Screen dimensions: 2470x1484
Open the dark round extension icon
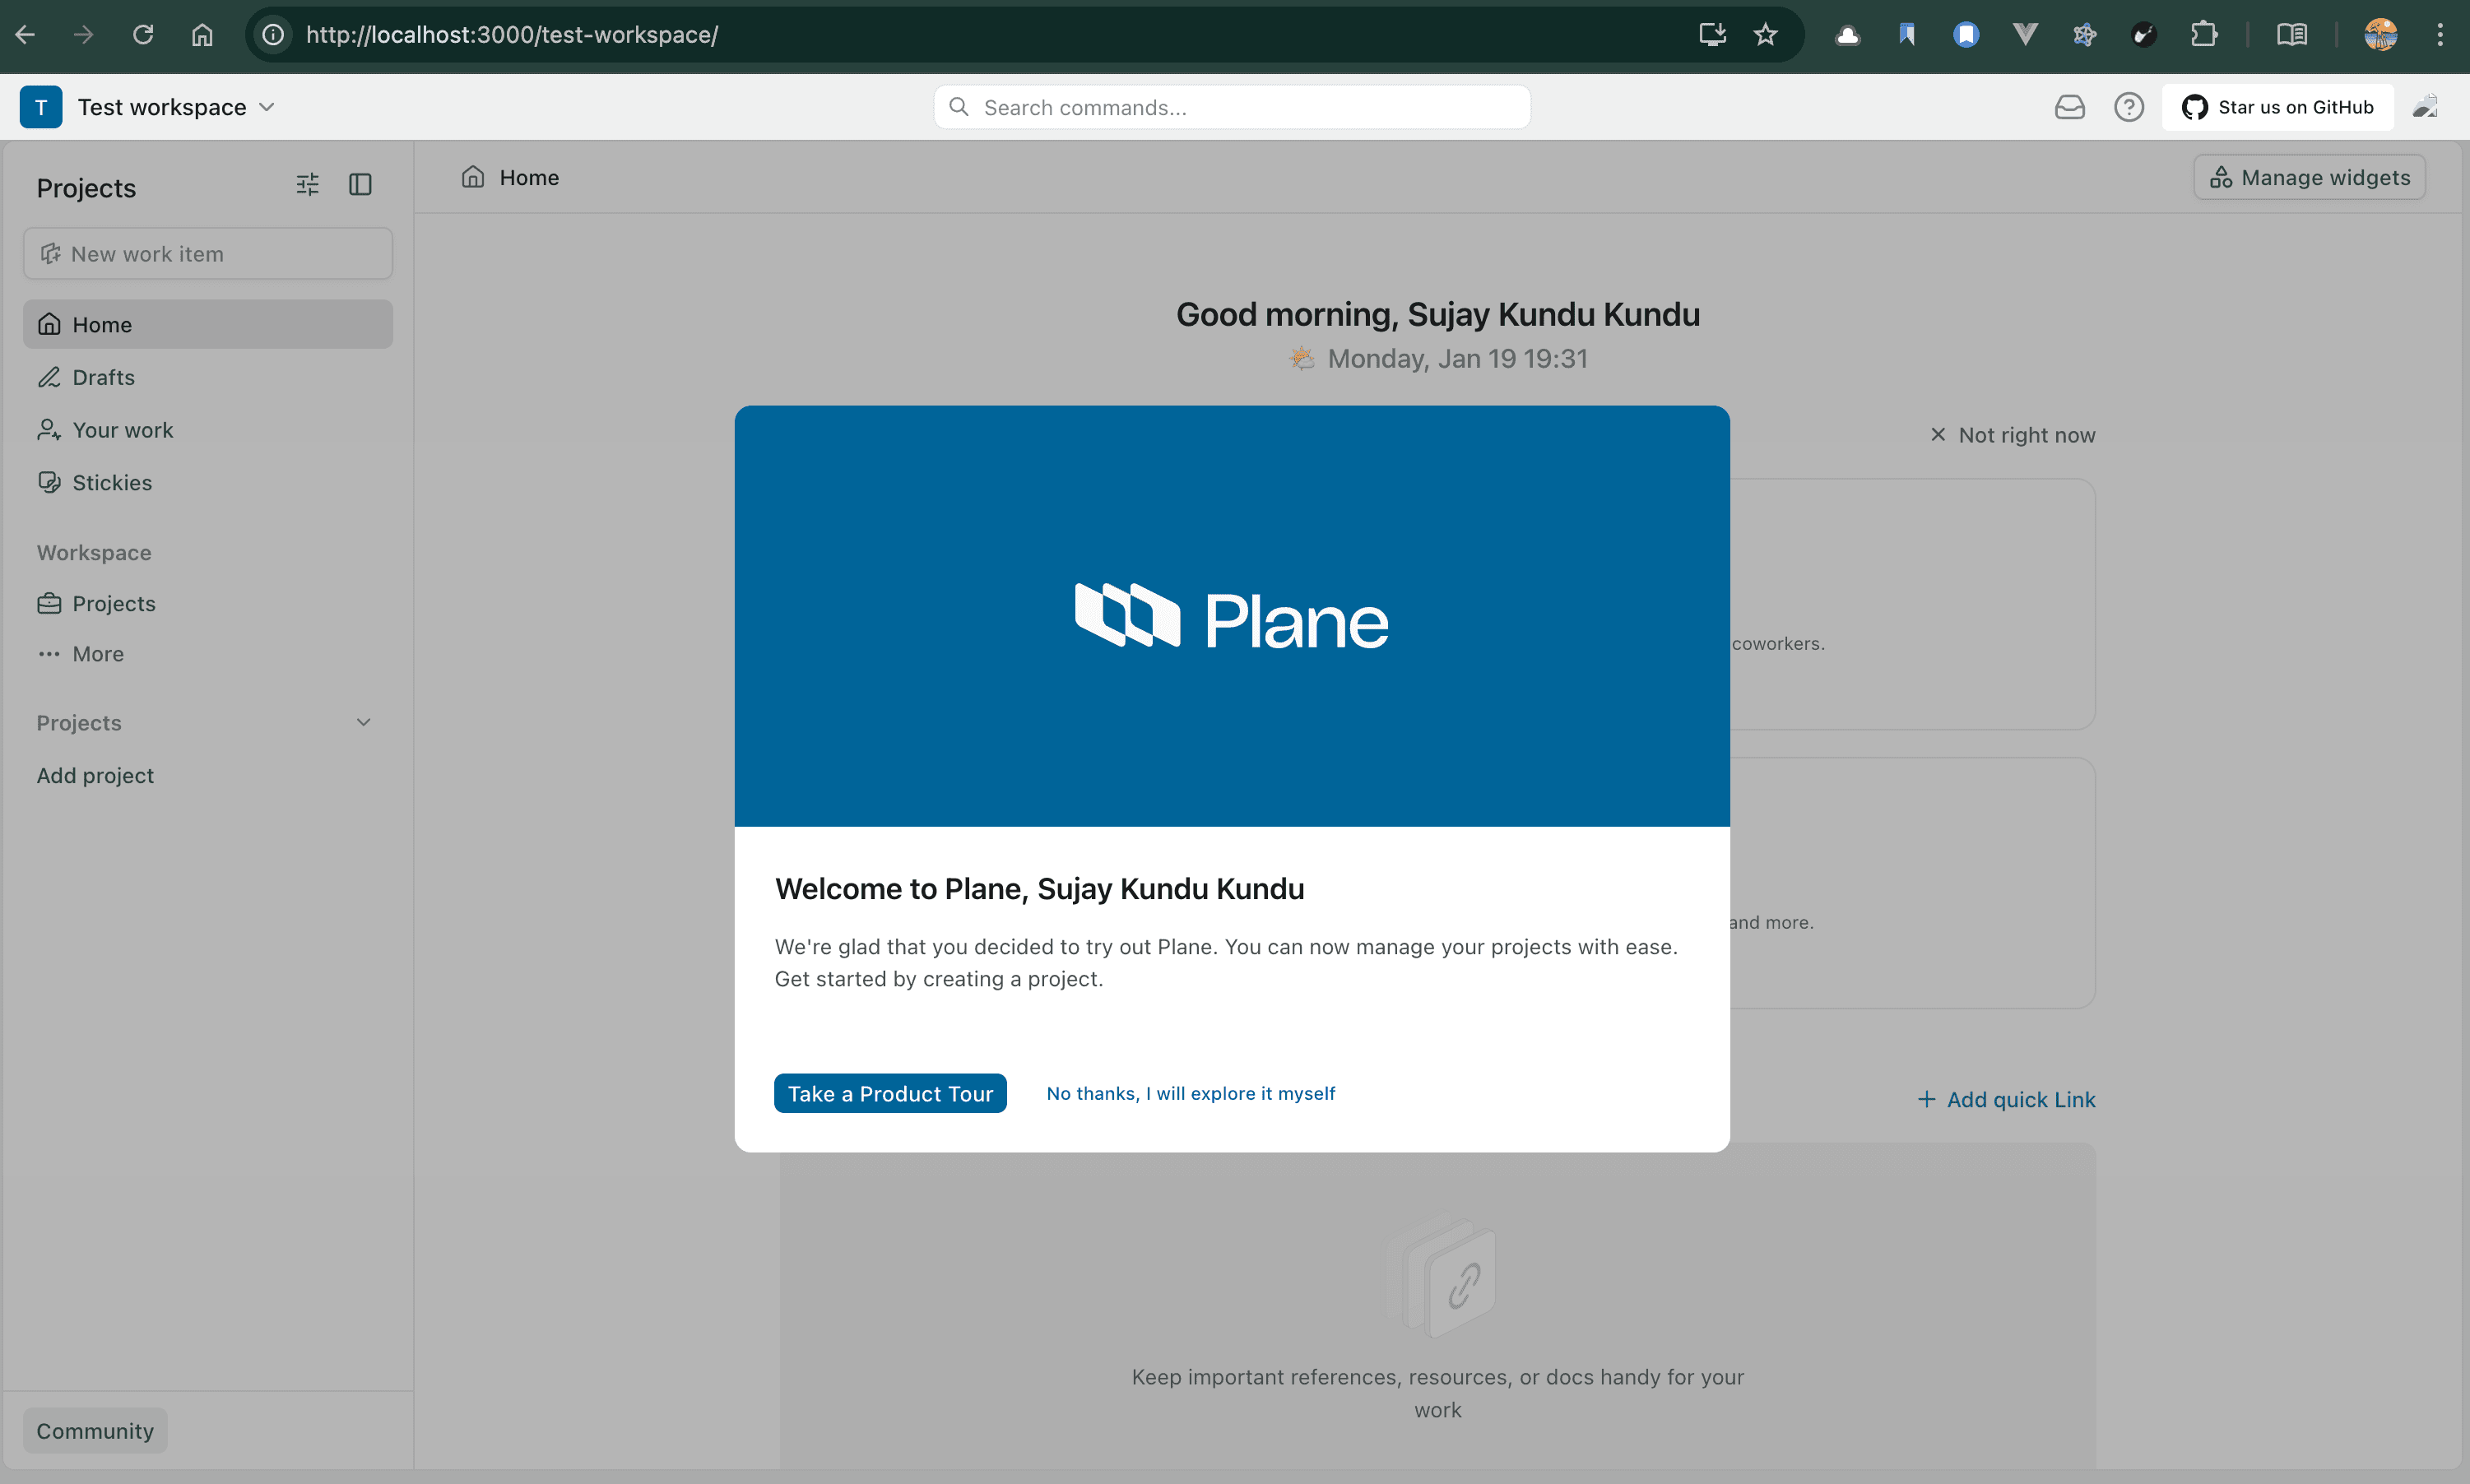tap(2143, 35)
